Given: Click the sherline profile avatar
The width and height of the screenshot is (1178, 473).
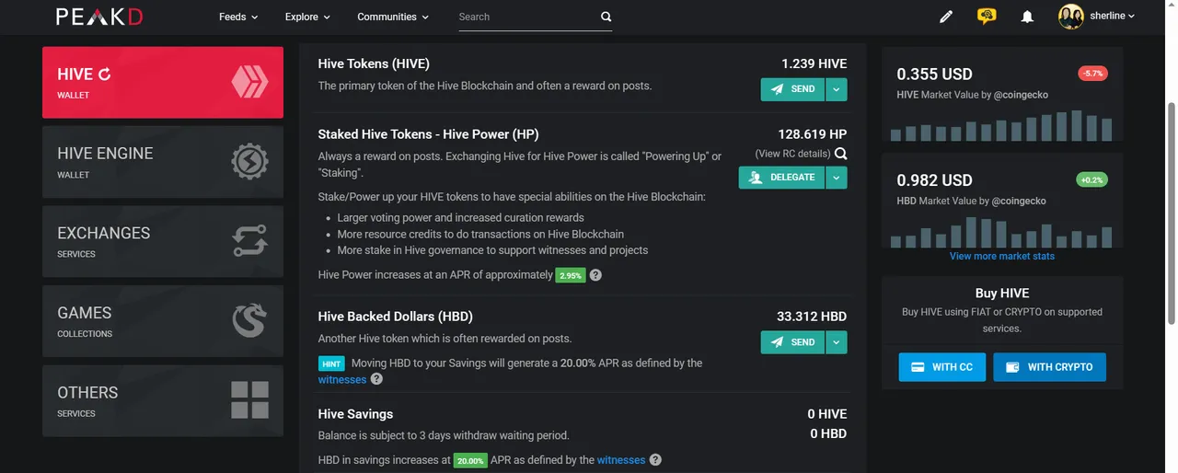Looking at the screenshot, I should tap(1070, 16).
